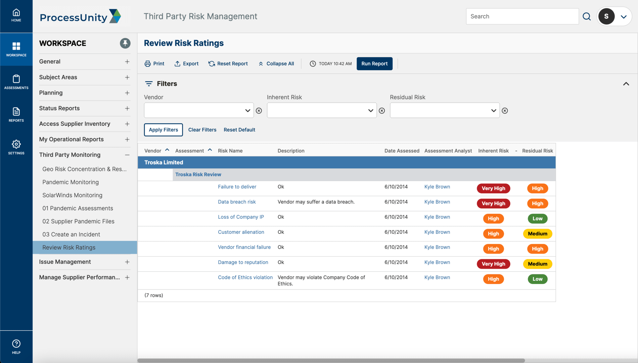The image size is (638, 363).
Task: Open Vendor financial failure risk
Action: [244, 247]
